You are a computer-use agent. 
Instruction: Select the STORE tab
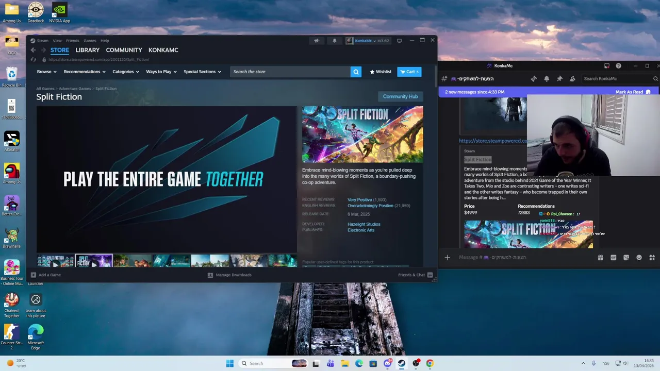59,50
